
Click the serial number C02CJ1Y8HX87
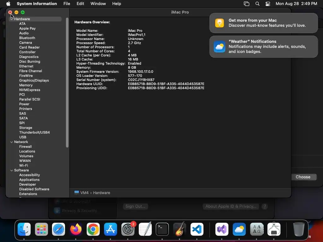pyautogui.click(x=141, y=80)
